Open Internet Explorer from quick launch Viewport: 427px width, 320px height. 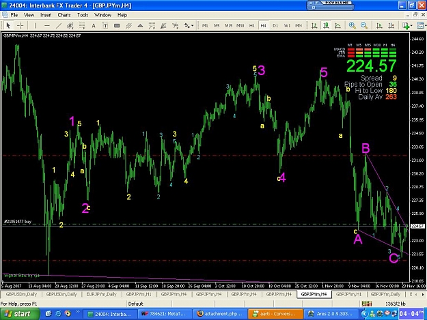point(58,314)
